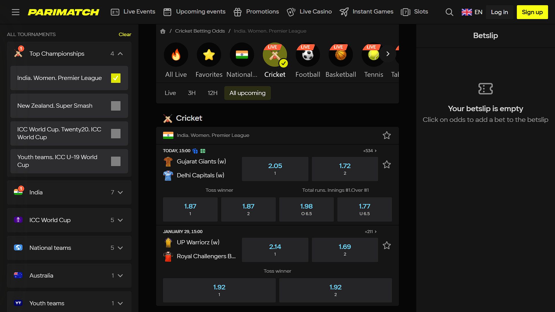
Task: Uncheck India Women Premier League checkbox
Action: coord(116,78)
